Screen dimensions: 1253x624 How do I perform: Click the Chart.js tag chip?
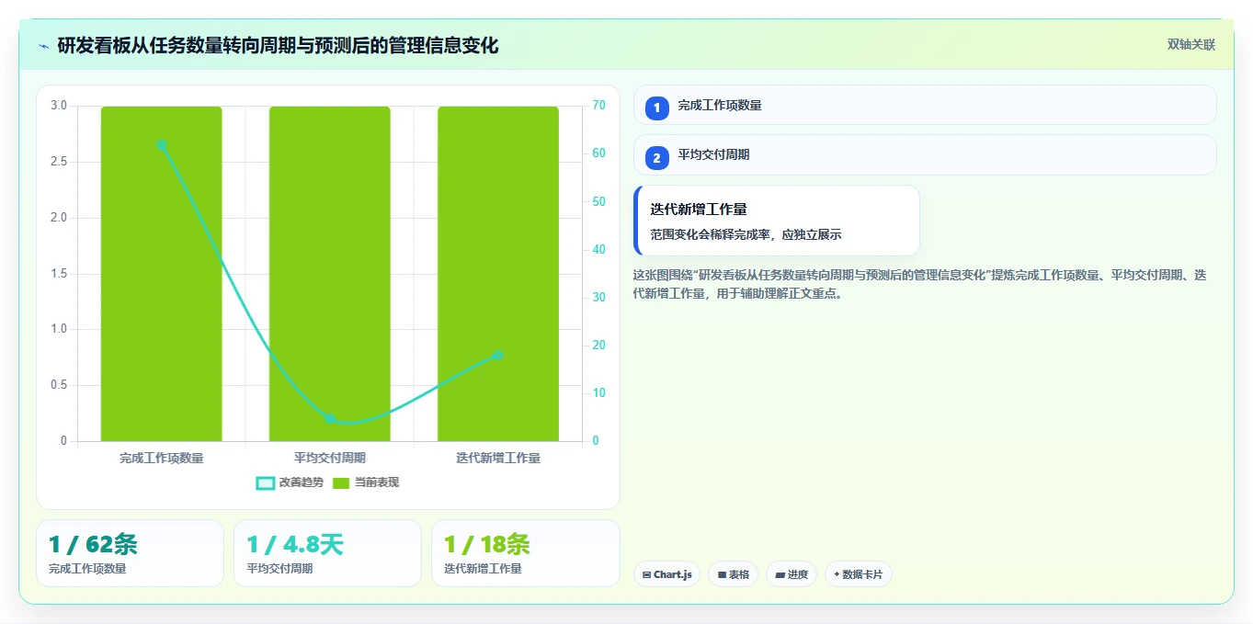pyautogui.click(x=666, y=574)
